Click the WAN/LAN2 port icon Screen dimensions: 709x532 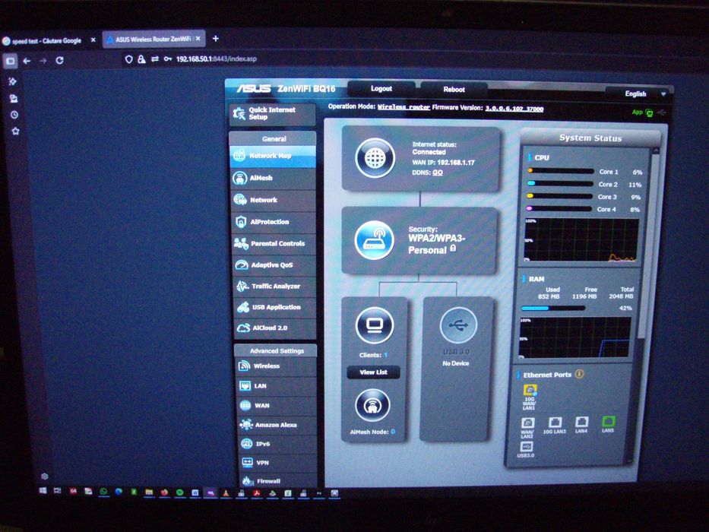[527, 423]
